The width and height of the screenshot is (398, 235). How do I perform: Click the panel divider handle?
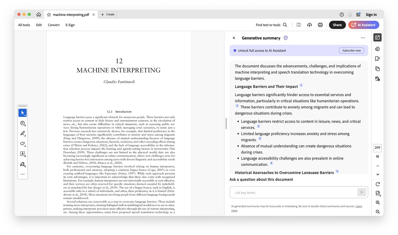pos(226,124)
